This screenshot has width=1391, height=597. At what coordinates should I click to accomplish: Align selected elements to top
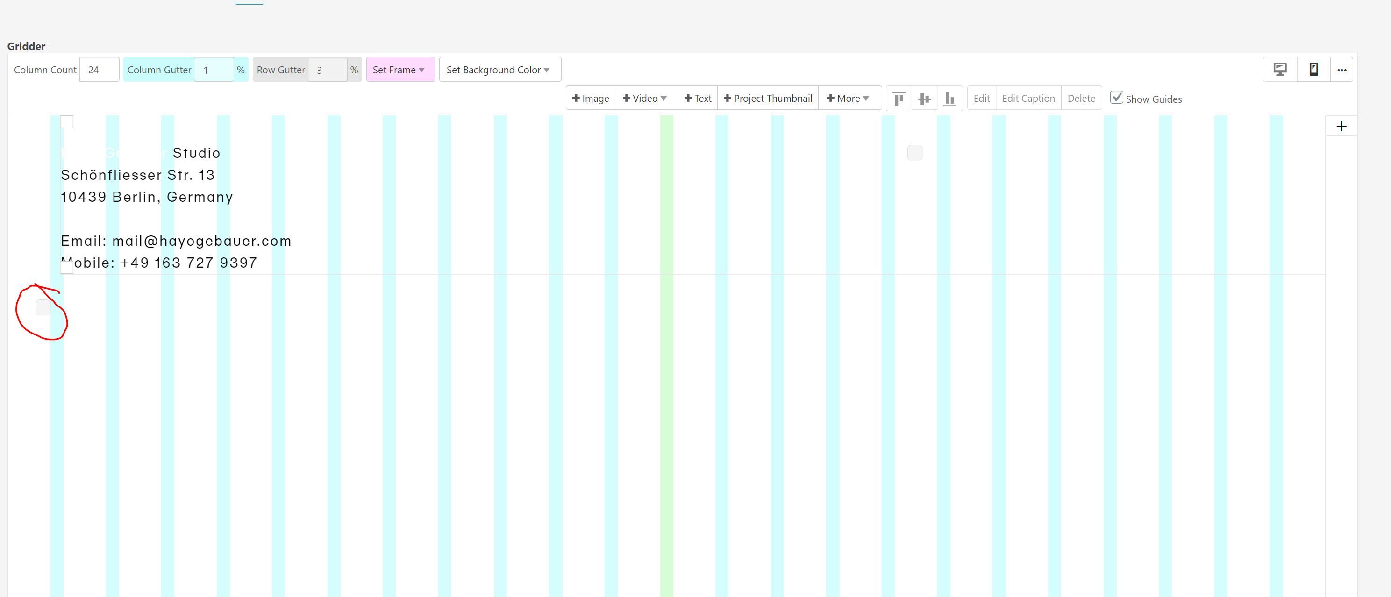click(899, 99)
